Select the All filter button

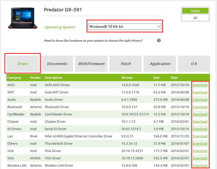[x=195, y=18]
